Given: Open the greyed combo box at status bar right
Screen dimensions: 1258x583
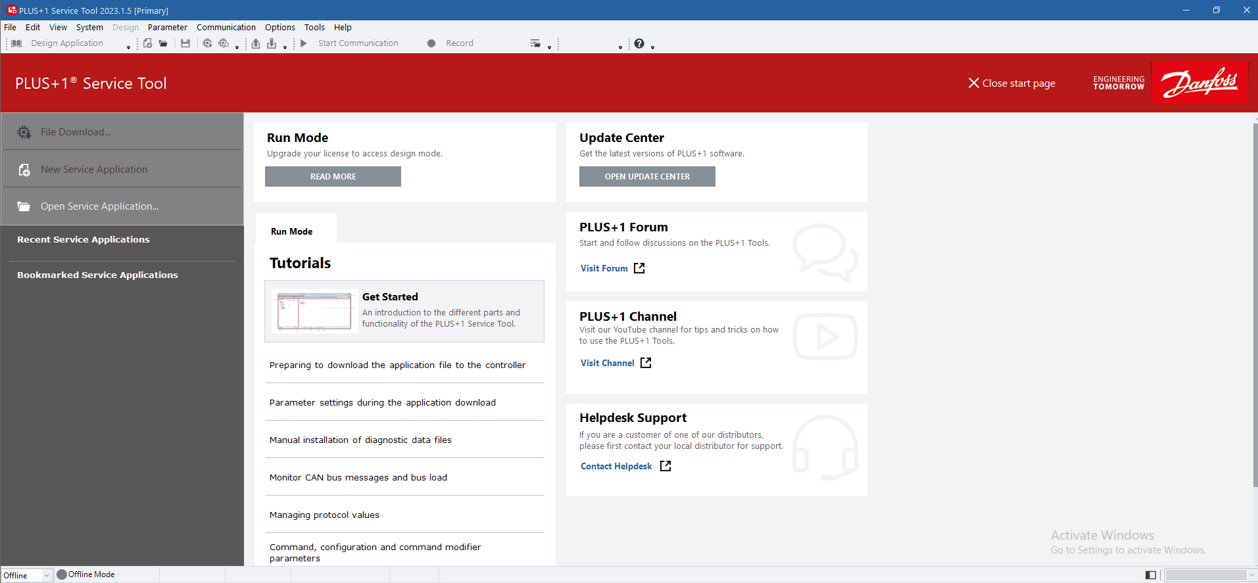Looking at the screenshot, I should pyautogui.click(x=1210, y=575).
